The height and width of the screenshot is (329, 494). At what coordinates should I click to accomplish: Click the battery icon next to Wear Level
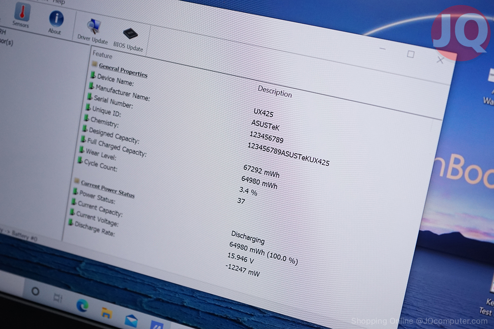pos(82,149)
